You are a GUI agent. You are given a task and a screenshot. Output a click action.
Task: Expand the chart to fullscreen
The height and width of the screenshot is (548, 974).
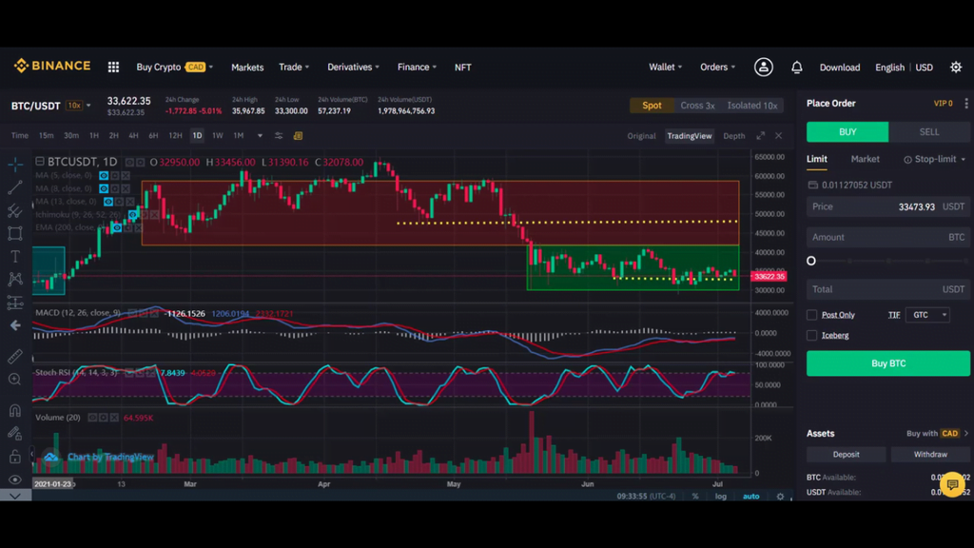pyautogui.click(x=760, y=135)
